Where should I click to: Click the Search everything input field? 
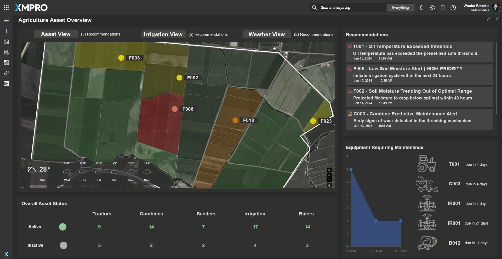pos(350,8)
